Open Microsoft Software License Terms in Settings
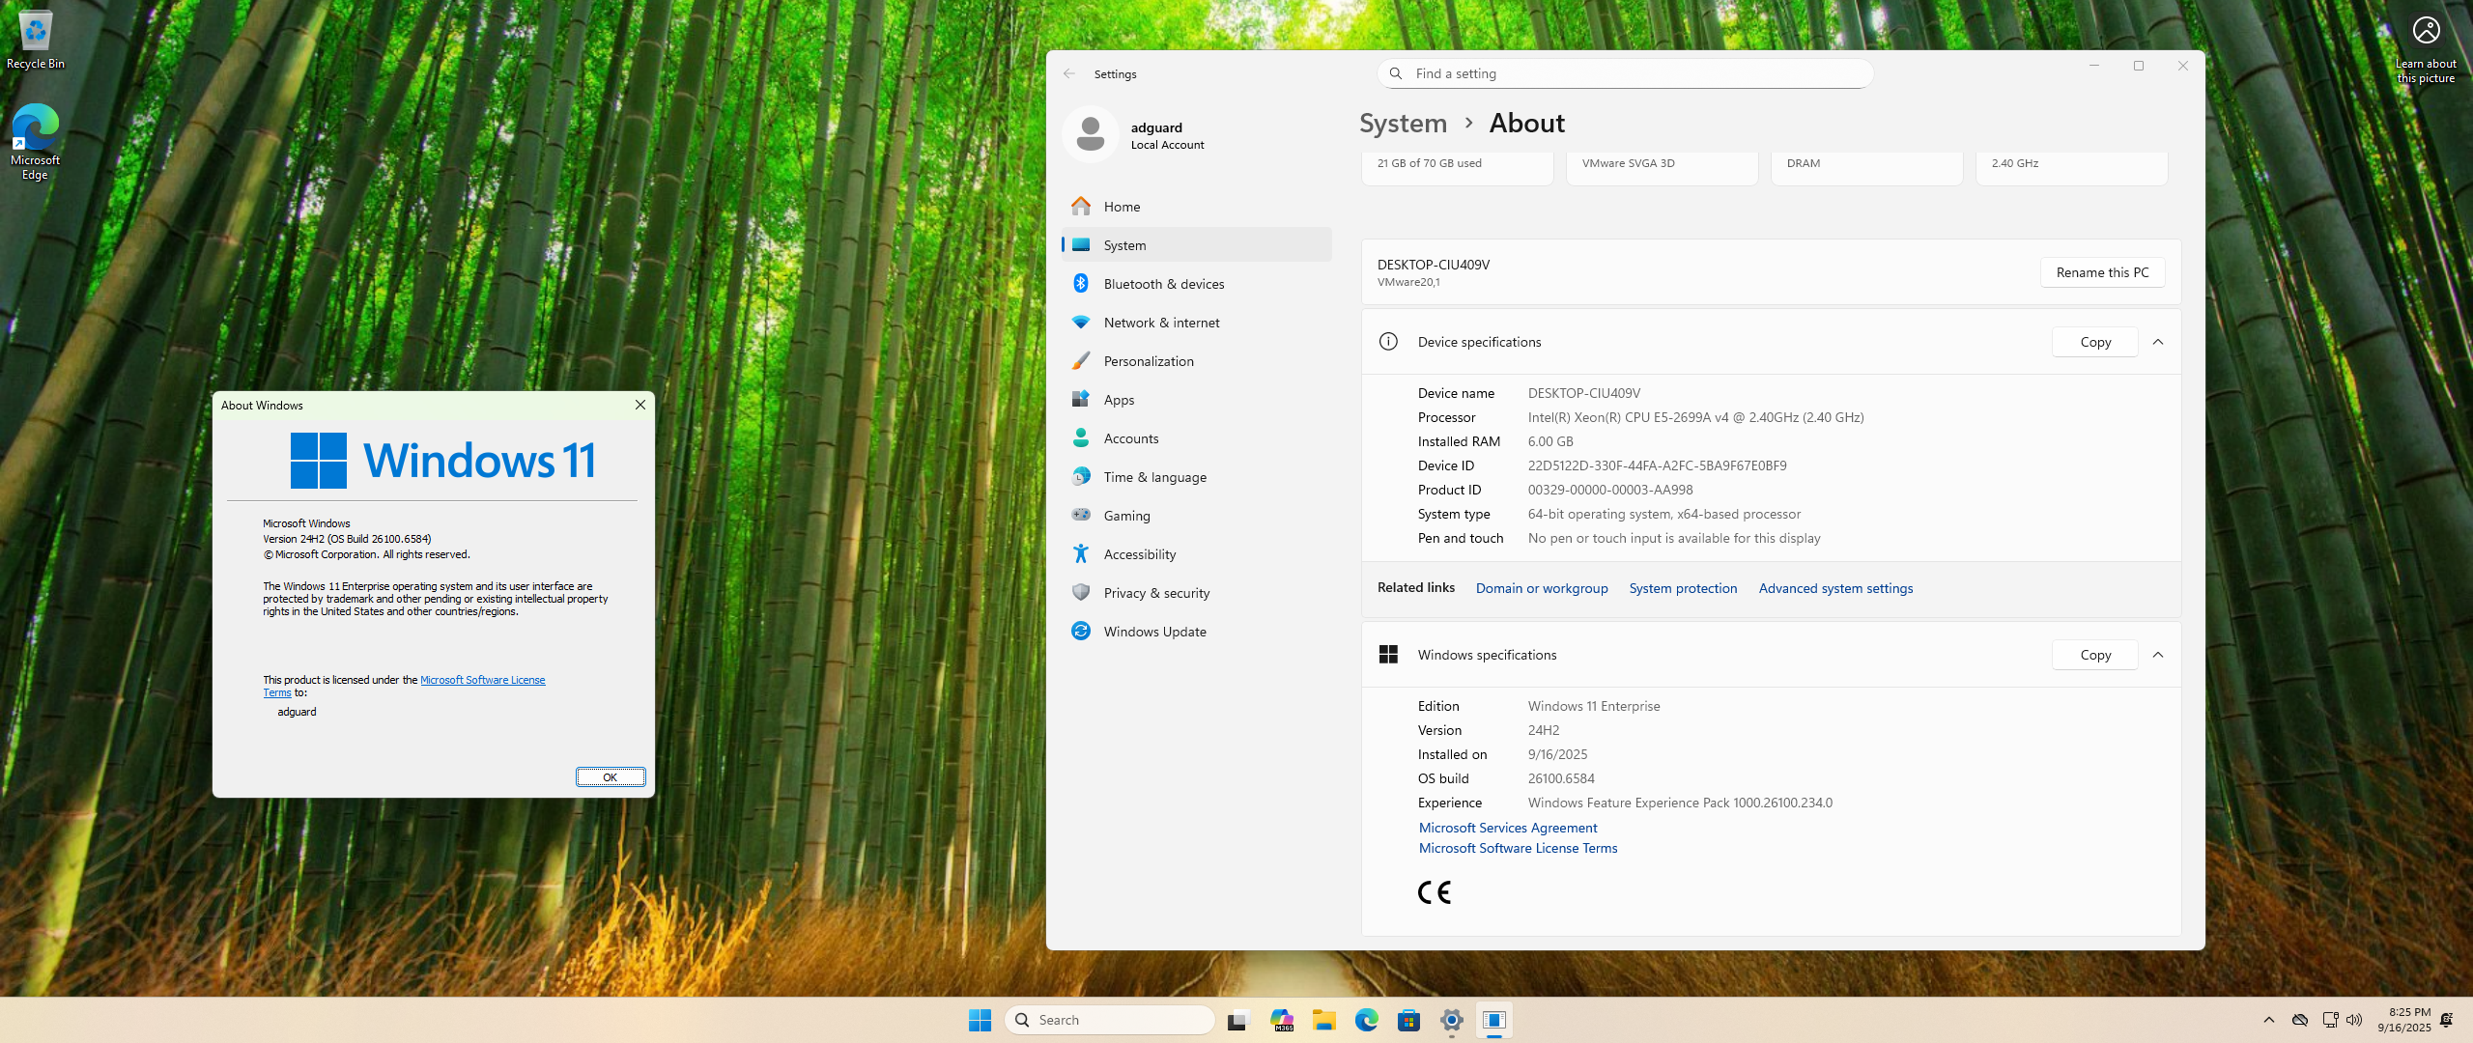Viewport: 2473px width, 1043px height. click(1518, 848)
